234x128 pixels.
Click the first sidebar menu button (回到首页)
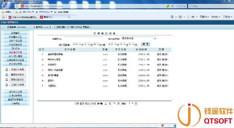pos(15,33)
